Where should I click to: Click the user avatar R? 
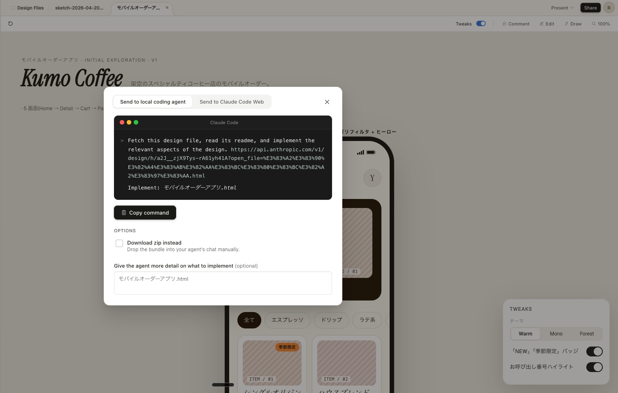coord(609,8)
